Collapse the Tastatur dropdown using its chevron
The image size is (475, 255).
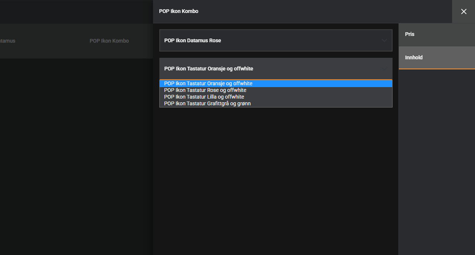[x=384, y=69]
